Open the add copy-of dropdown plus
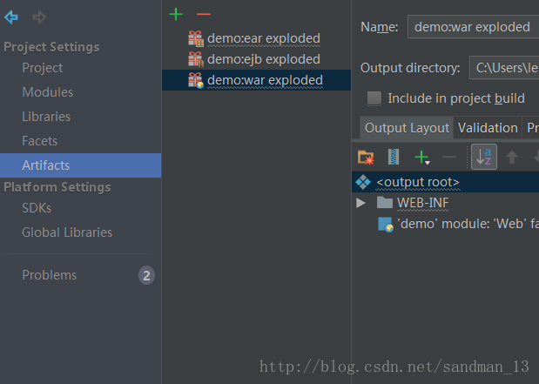539x384 pixels. (x=422, y=158)
